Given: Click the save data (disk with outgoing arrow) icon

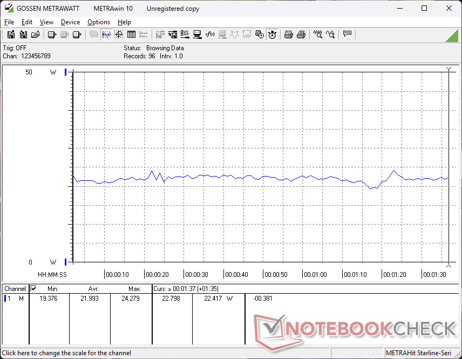Looking at the screenshot, I should pyautogui.click(x=11, y=35).
